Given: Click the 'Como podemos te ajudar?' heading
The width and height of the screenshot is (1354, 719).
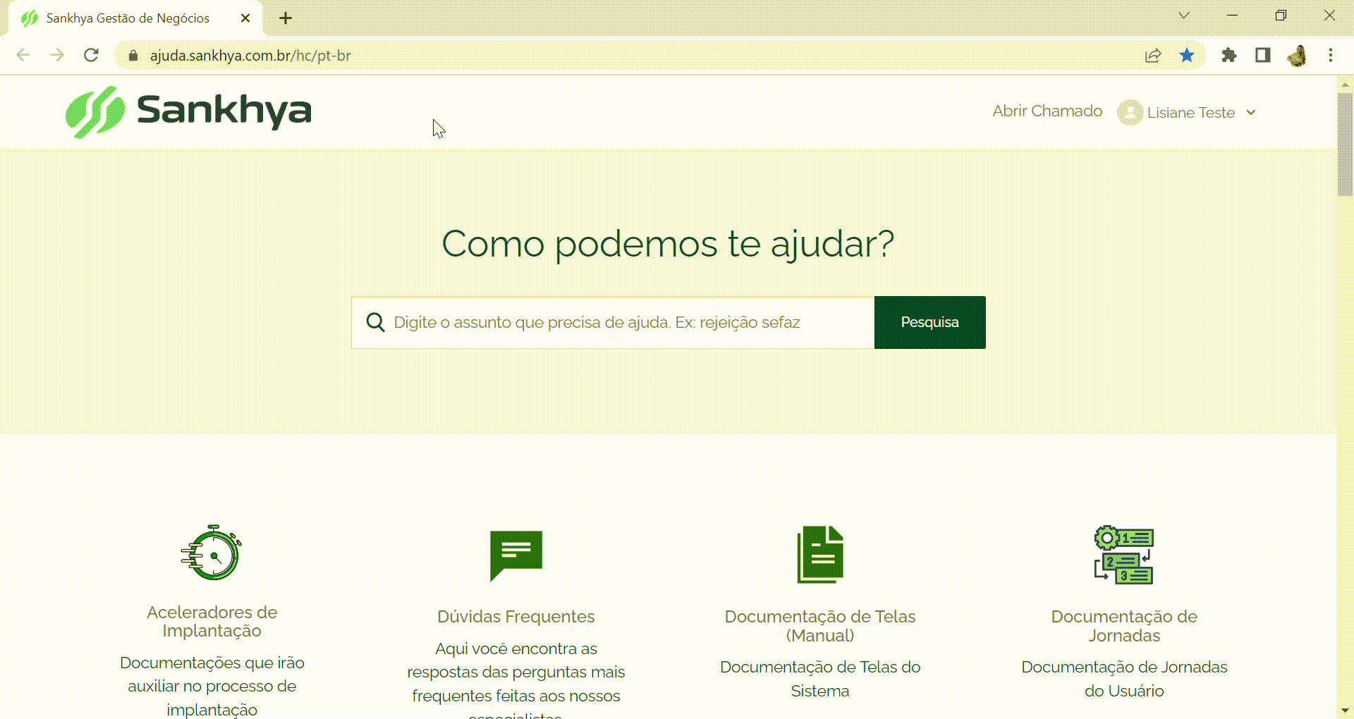Looking at the screenshot, I should [x=668, y=244].
